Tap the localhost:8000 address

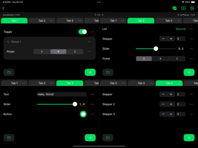point(11,15)
